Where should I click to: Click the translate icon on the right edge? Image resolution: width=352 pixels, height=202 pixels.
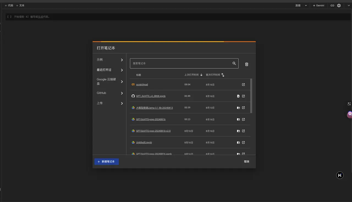click(x=349, y=104)
